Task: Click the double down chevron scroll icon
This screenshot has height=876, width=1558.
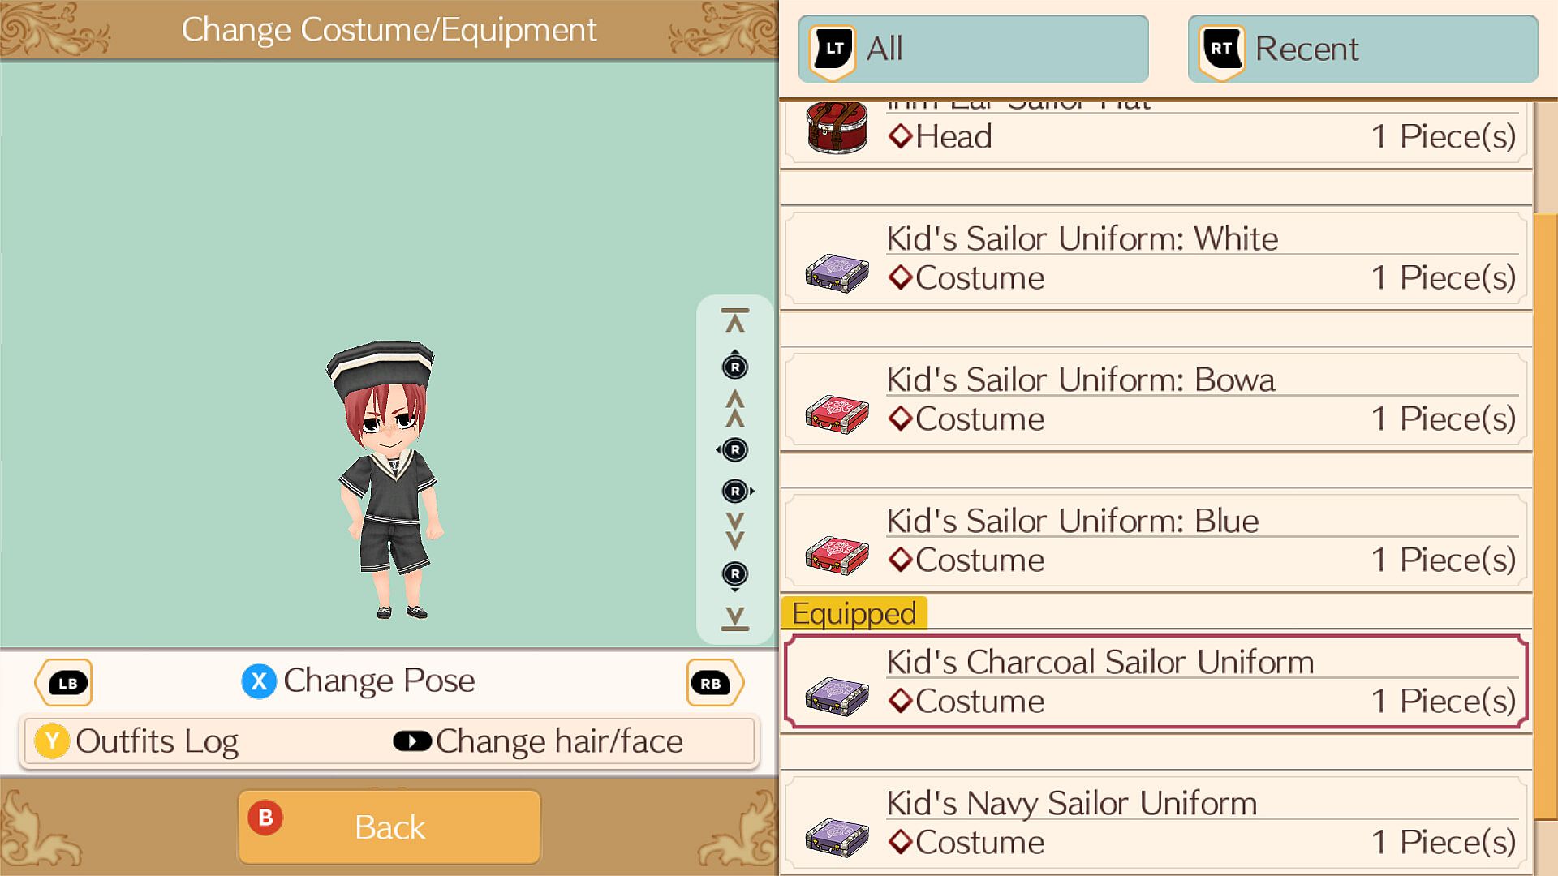Action: click(x=735, y=531)
